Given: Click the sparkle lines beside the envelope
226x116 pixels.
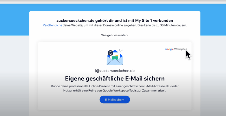Looking at the screenshot, I should pyautogui.click(x=121, y=50).
